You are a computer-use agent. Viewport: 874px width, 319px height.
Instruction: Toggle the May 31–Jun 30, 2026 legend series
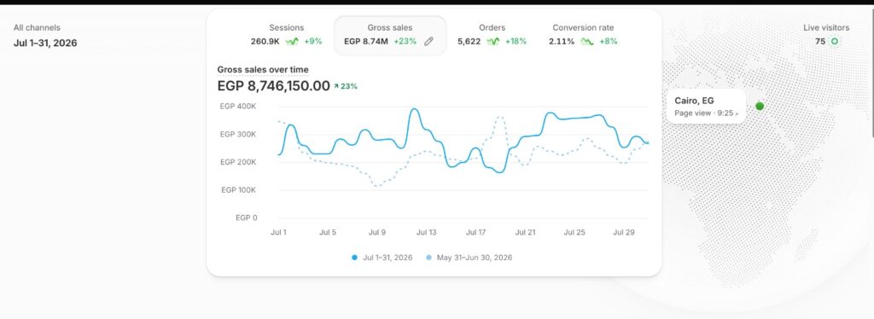[x=469, y=258]
